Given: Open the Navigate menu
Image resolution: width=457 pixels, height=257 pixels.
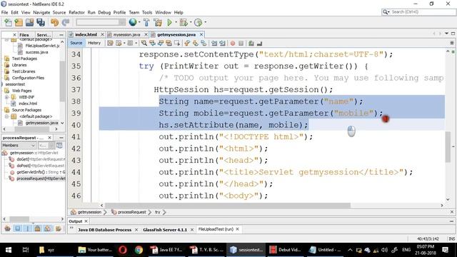Looking at the screenshot, I should pos(41,13).
